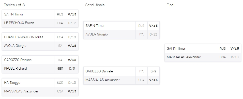Click the Tableau of 8 heading
This screenshot has height=99, width=243.
coord(14,5)
